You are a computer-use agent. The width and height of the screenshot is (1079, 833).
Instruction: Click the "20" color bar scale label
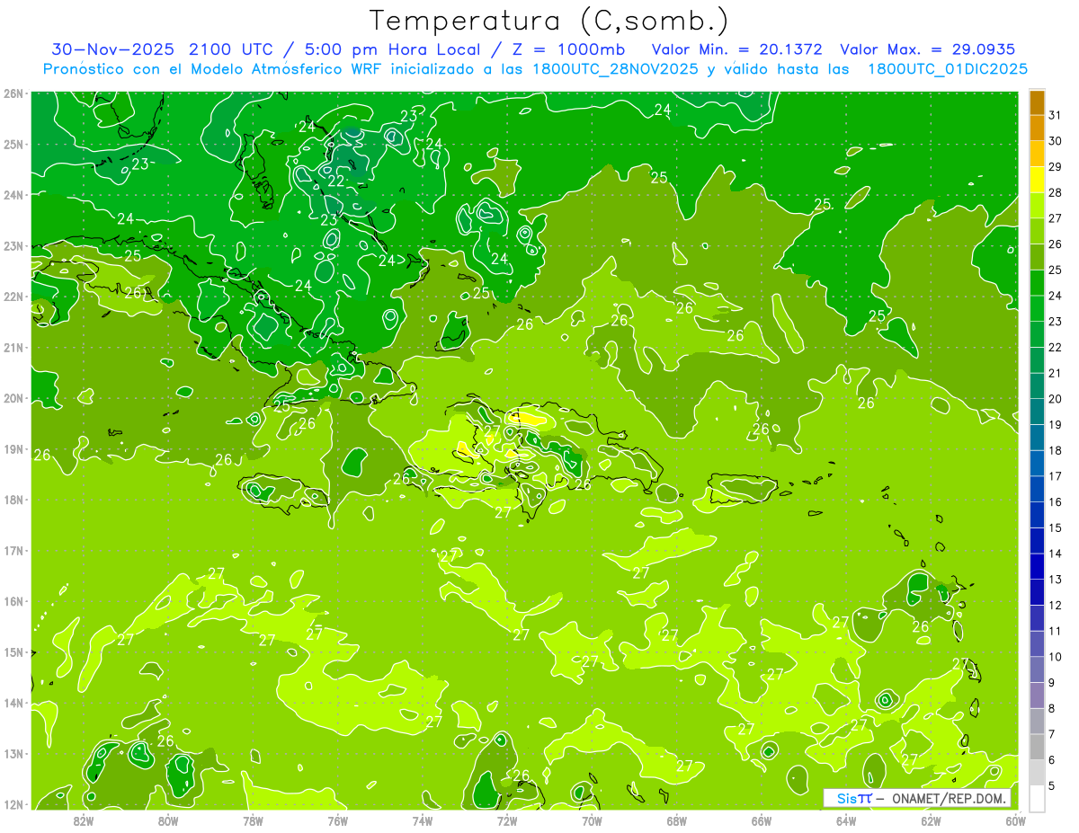(1055, 398)
